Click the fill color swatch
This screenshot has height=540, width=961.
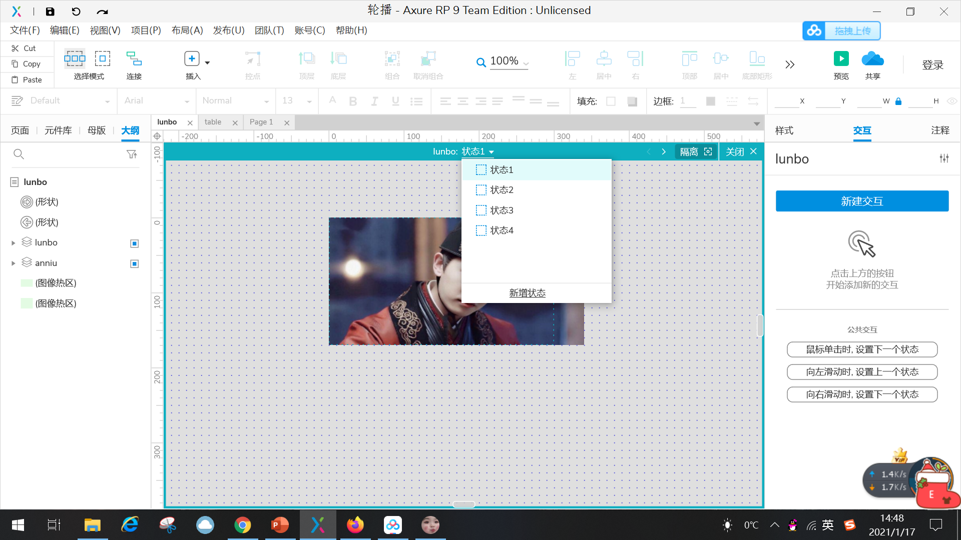point(611,101)
